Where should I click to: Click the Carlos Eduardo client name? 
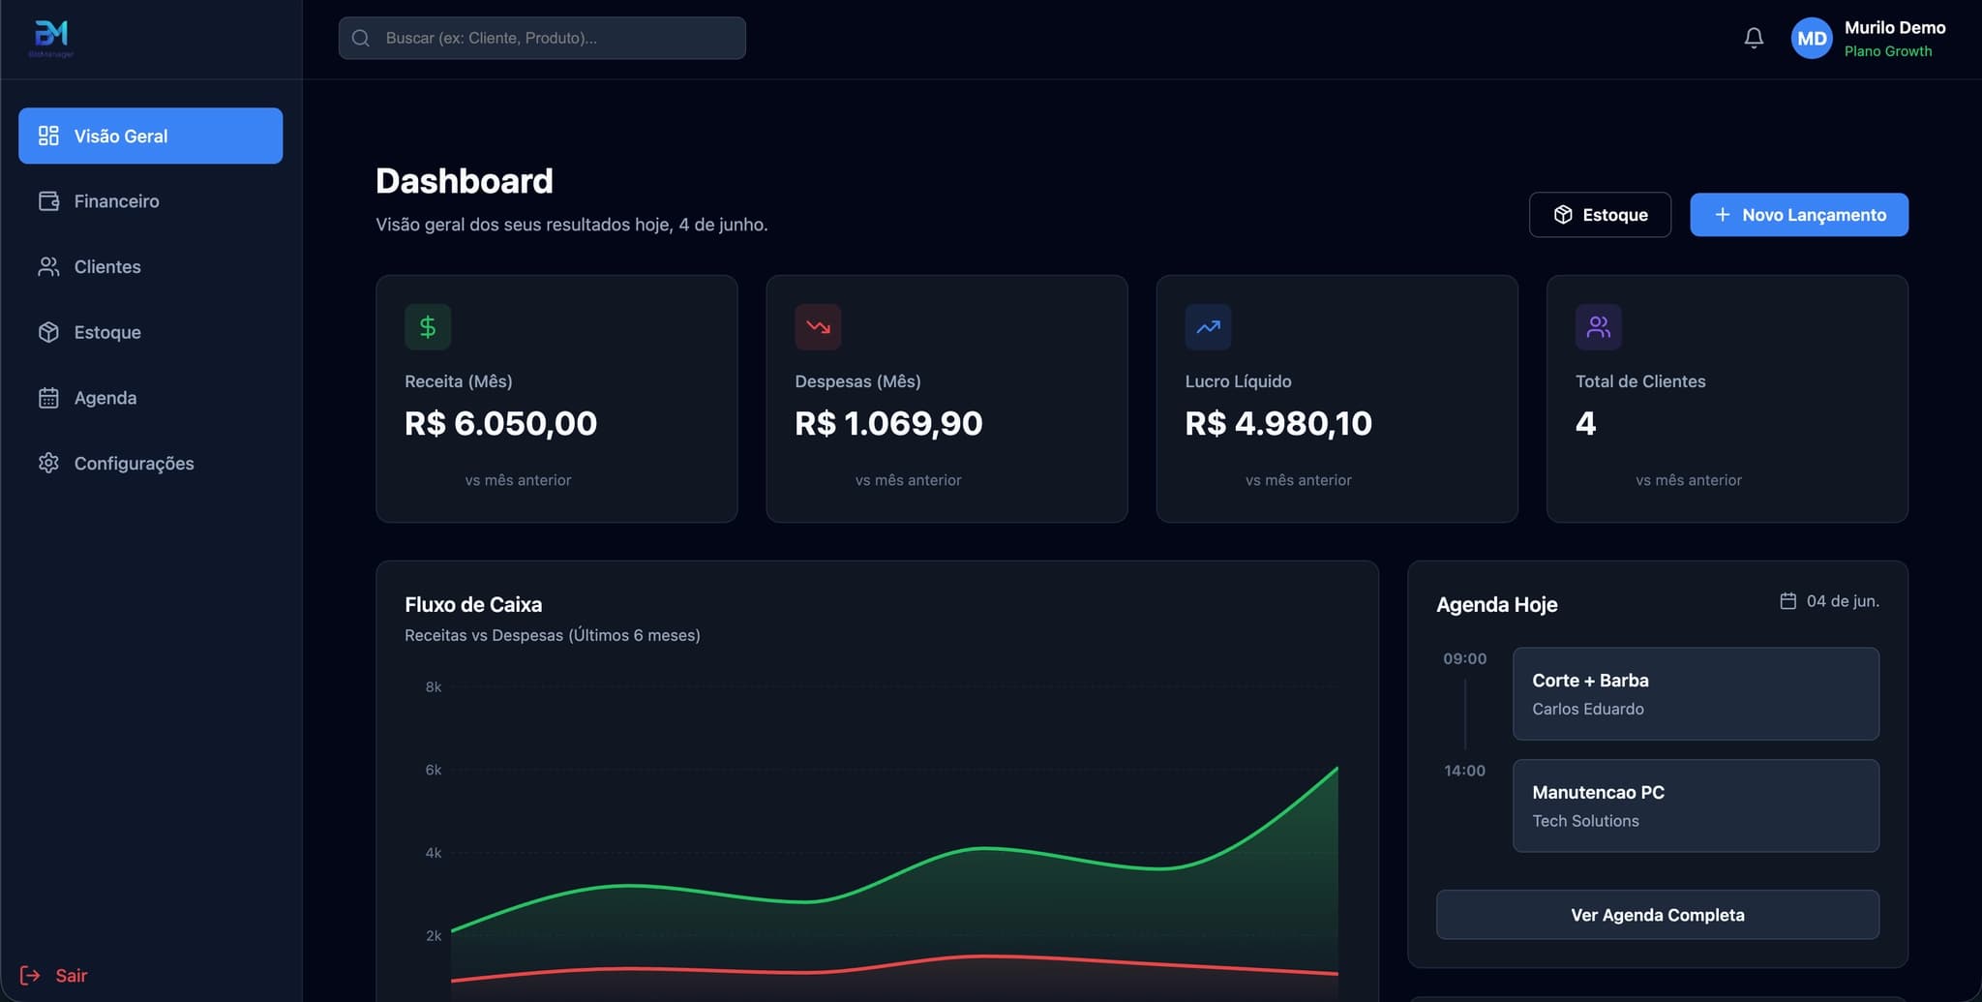tap(1587, 709)
